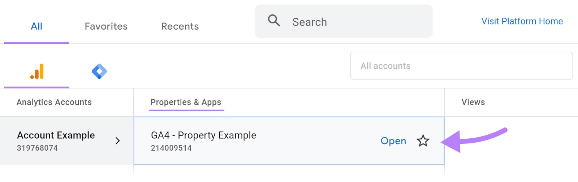Star GA4 - Property Example as favorite
578x182 pixels.
click(x=423, y=141)
